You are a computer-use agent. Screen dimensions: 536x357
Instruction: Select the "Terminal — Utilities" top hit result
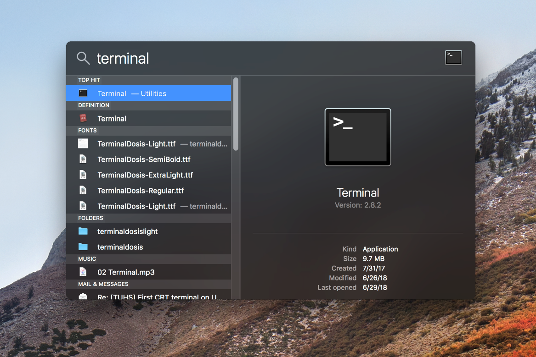point(149,93)
